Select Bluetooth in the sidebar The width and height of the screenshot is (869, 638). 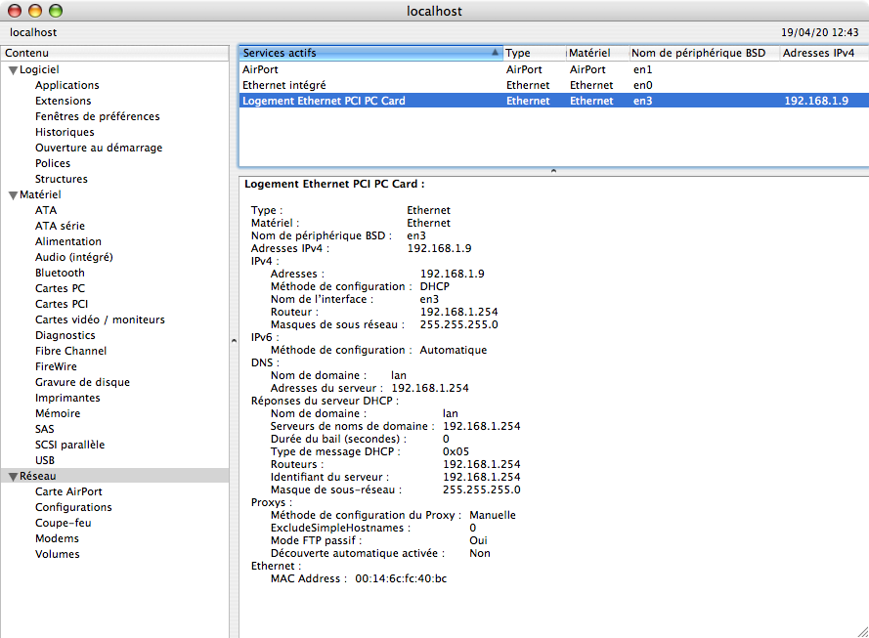point(60,273)
